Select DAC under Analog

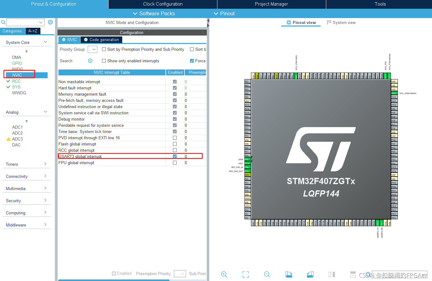16,145
